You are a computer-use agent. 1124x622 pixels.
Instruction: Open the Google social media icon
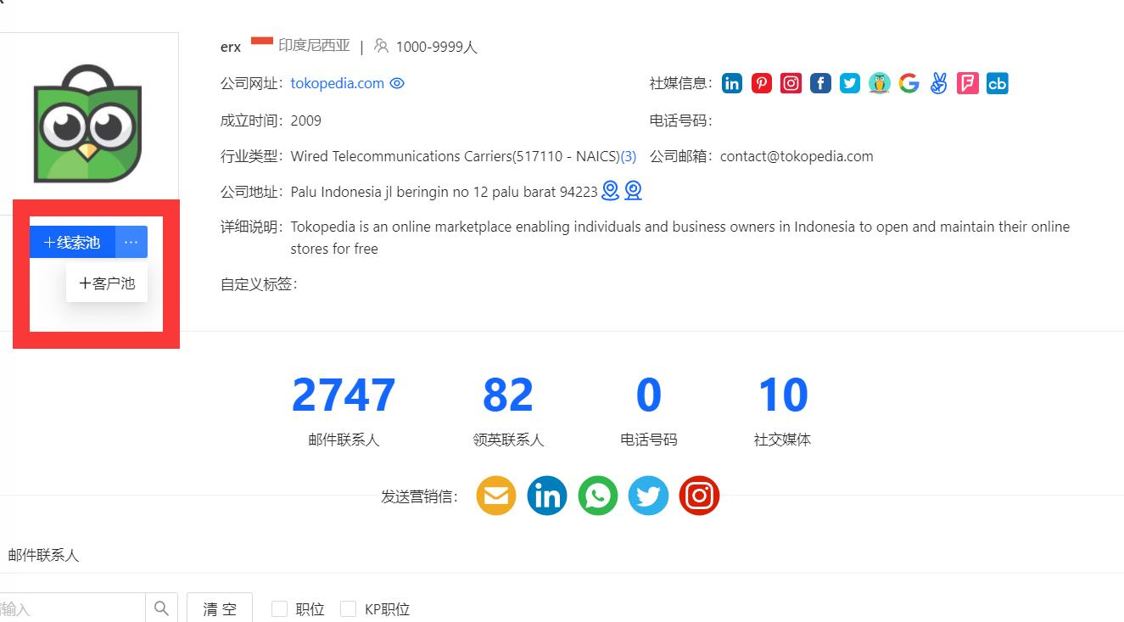(x=909, y=83)
